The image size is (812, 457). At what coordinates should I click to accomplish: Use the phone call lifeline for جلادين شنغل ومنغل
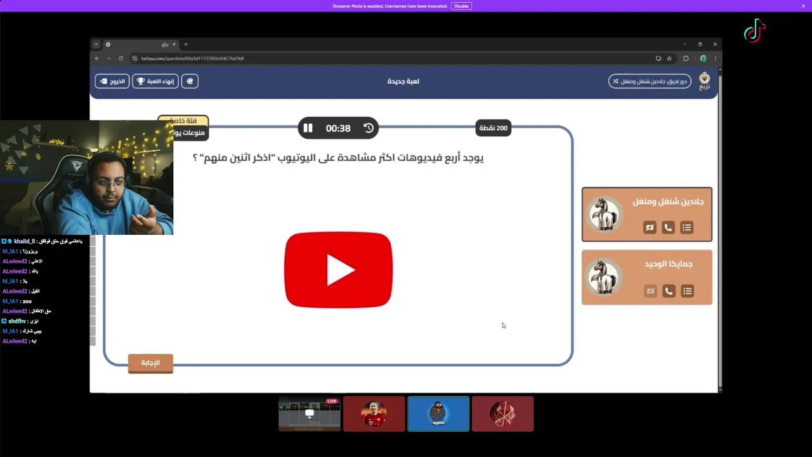pos(668,227)
